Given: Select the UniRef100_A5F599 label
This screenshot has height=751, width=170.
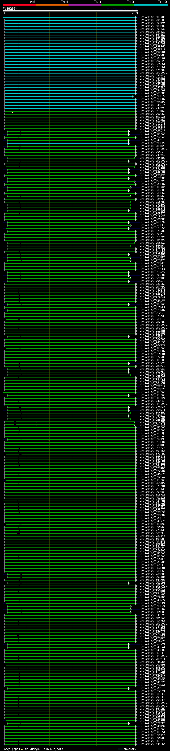Looking at the screenshot, I should [152, 240].
